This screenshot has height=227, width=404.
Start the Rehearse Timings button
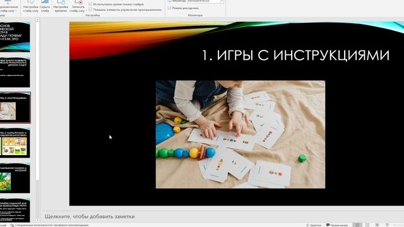(61, 6)
